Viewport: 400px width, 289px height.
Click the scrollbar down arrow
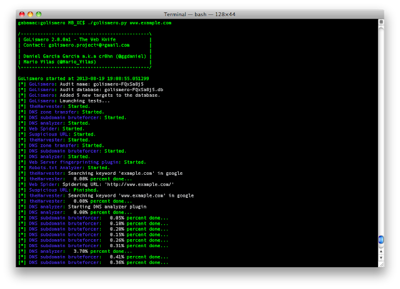click(381, 258)
